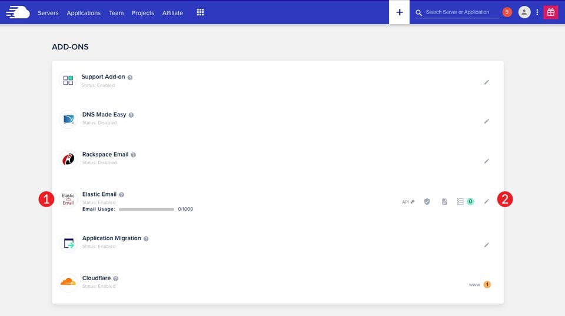The height and width of the screenshot is (316, 565).
Task: Open the notifications badge showing 9
Action: [507, 12]
